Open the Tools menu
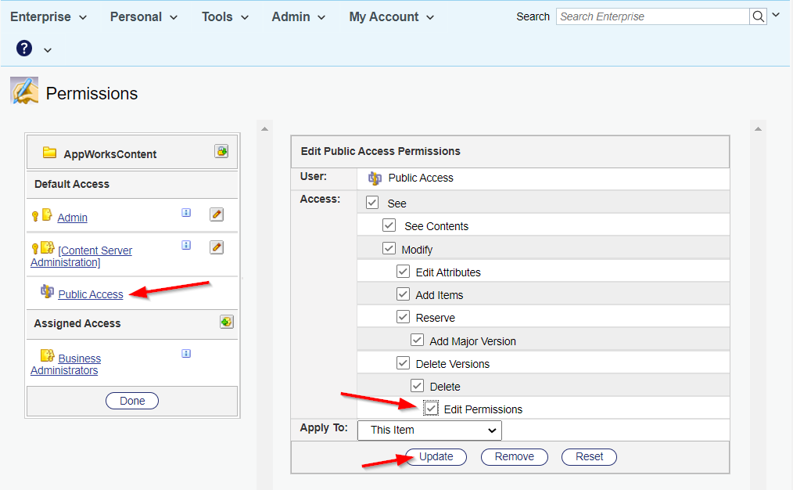This screenshot has width=793, height=490. [225, 16]
